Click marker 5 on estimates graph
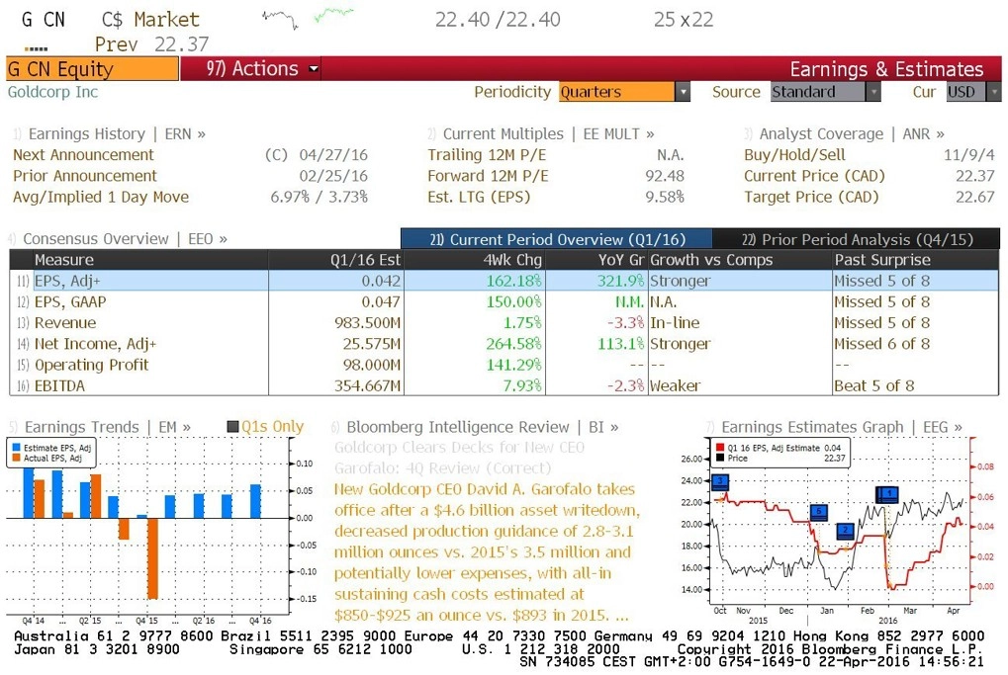Image resolution: width=1008 pixels, height=675 pixels. (x=819, y=512)
